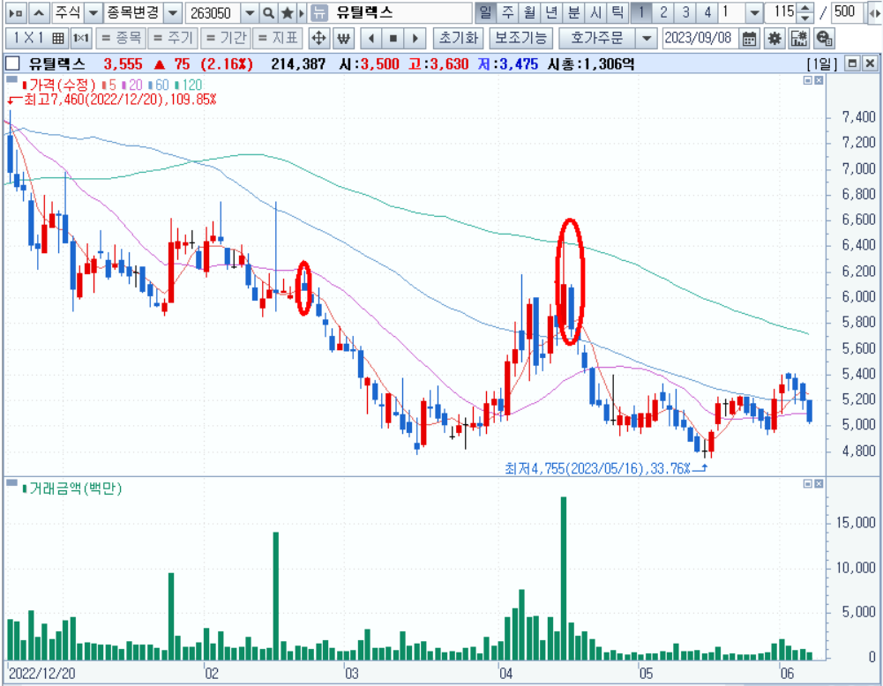This screenshot has height=686, width=883.
Task: Open the chart indicator settings icon
Action: 799,38
